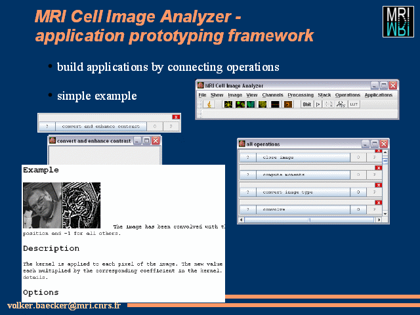The height and width of the screenshot is (315, 420).
Task: Click the convert image type operation button
Action: point(303,192)
